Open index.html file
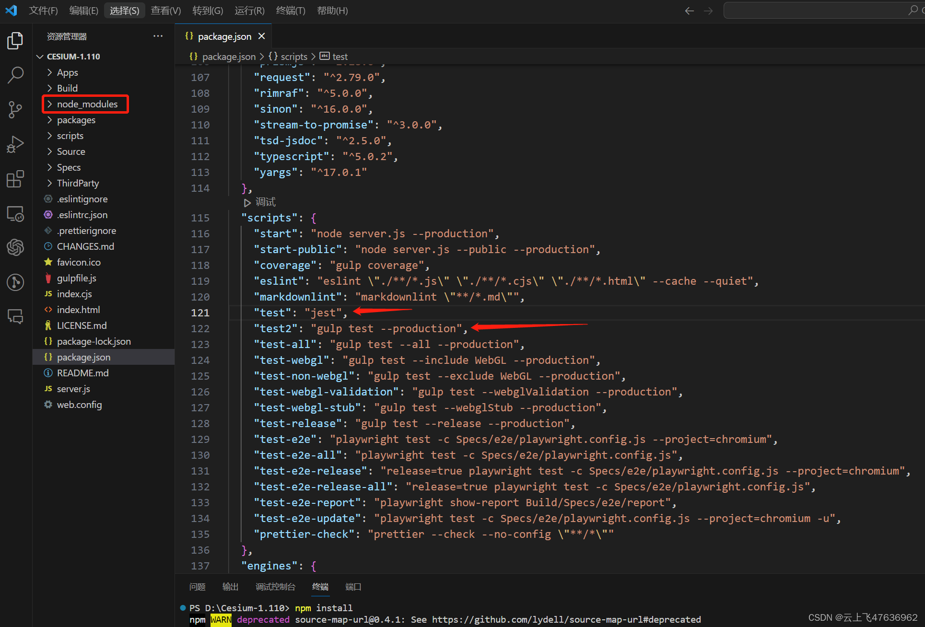This screenshot has height=627, width=925. [x=104, y=310]
